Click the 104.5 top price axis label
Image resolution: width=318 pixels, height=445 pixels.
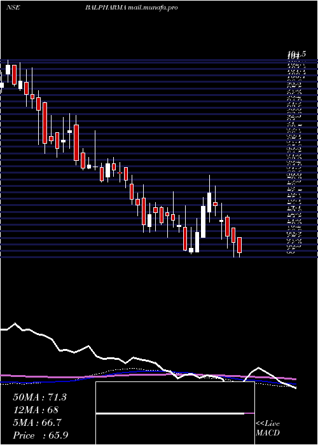point(297,54)
